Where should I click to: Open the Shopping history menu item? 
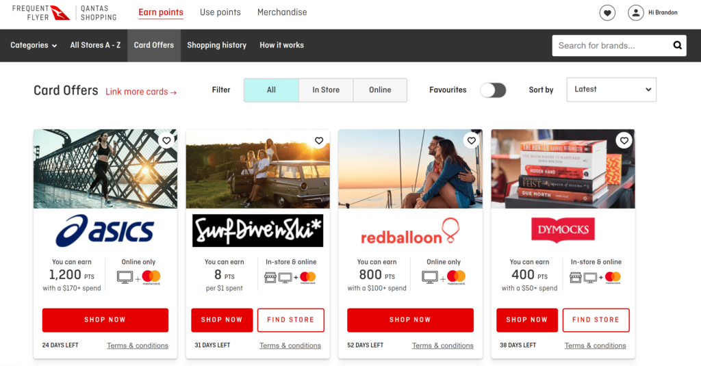(217, 45)
